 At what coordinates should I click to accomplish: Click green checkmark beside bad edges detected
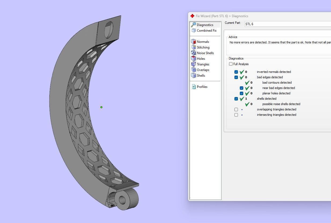(242, 77)
